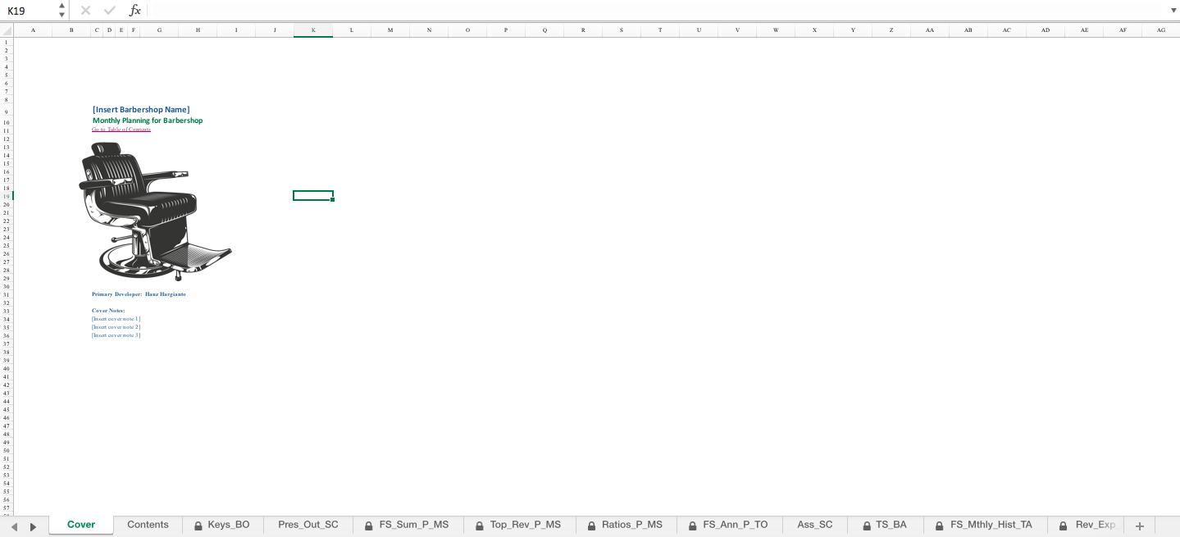Open the FS_Mthly_Hist_TA sheet tab
This screenshot has width=1180, height=537.
(985, 525)
